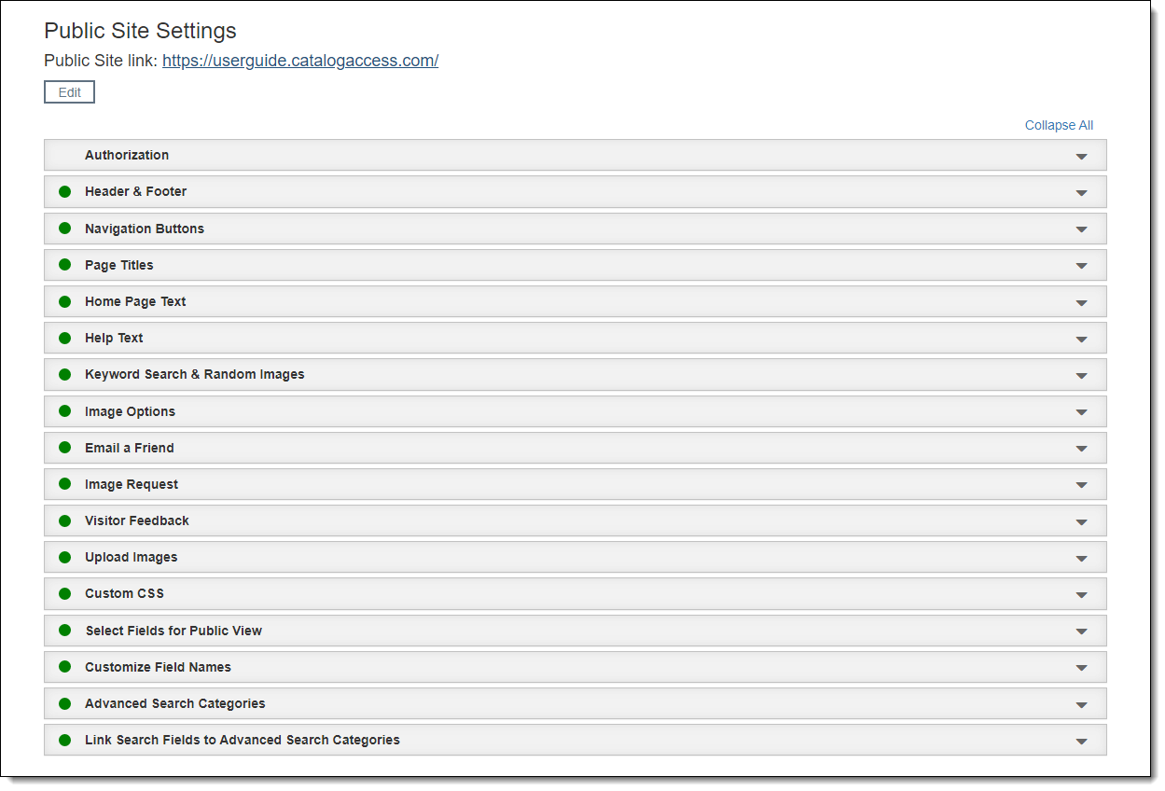1165x791 pixels.
Task: Click green status dot beside Header & Footer
Action: click(65, 191)
